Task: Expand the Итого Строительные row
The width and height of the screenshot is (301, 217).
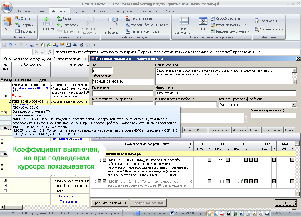Action: pyautogui.click(x=5, y=180)
